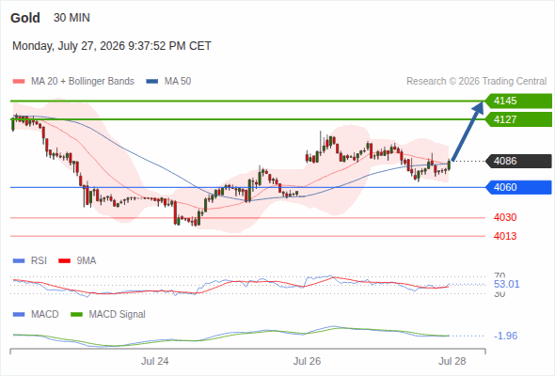Click the 4086 current price black tag
555x376 pixels.
[518, 161]
